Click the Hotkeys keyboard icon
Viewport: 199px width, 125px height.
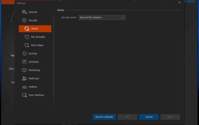[24, 87]
